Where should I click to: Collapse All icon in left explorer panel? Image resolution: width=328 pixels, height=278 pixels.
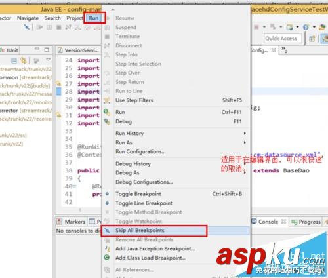(14, 60)
